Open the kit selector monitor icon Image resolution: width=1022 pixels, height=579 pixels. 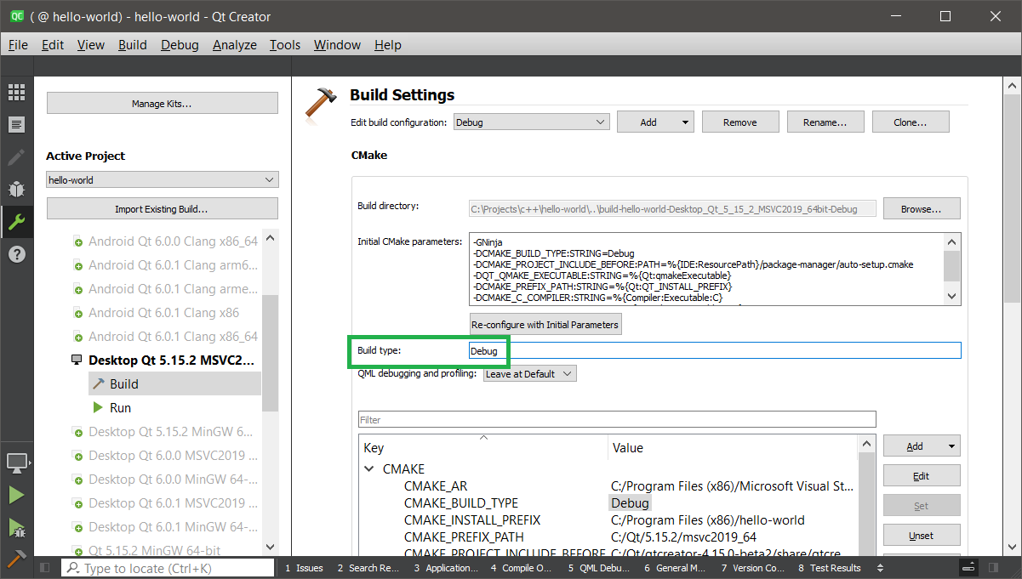(x=16, y=463)
